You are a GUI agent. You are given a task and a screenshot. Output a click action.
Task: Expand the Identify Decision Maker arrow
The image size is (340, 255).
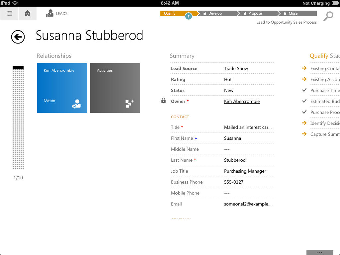(304, 123)
